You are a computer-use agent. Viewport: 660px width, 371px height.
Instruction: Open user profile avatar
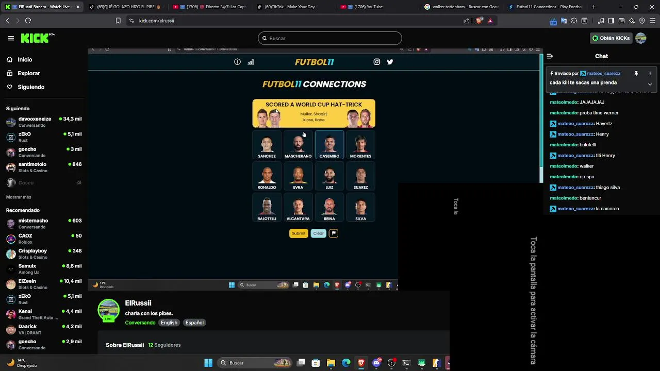click(641, 38)
